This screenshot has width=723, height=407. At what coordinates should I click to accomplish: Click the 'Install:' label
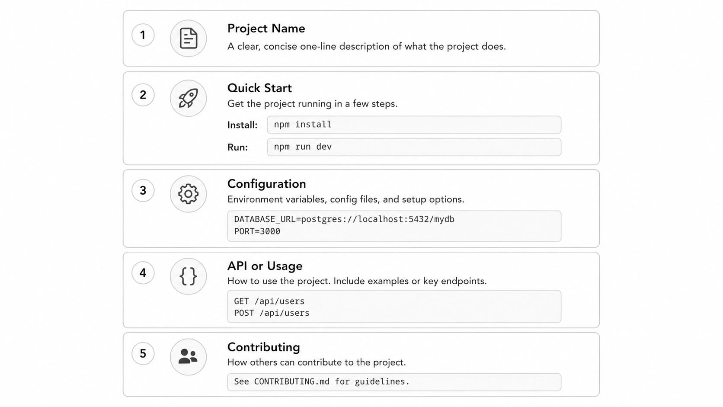coord(242,125)
